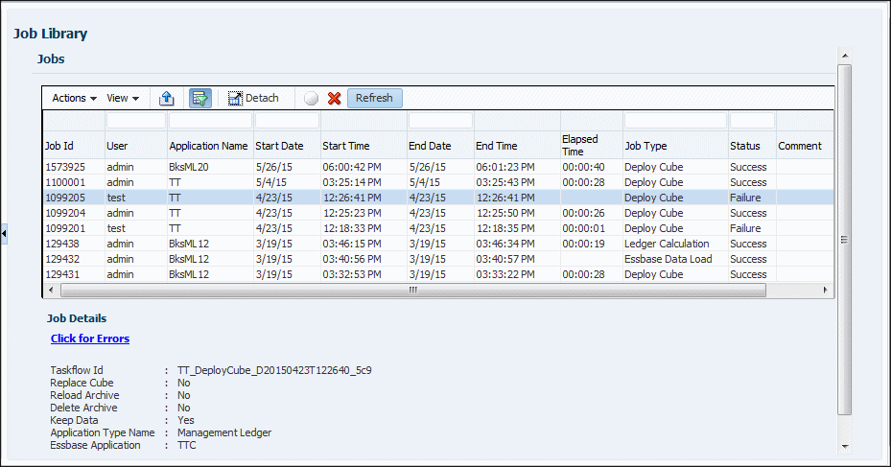Click the Management Ledger value text
The image size is (891, 467).
click(x=224, y=432)
